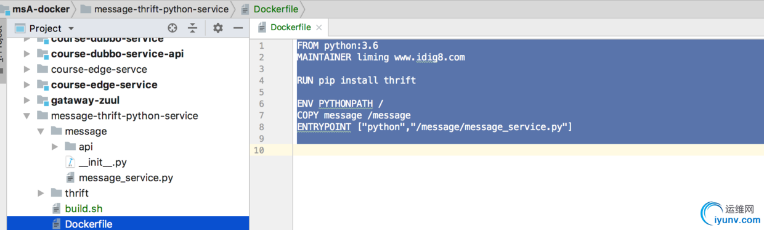Click the collapse all icon in Project panel
Screen dimensions: 764x230
tap(193, 28)
